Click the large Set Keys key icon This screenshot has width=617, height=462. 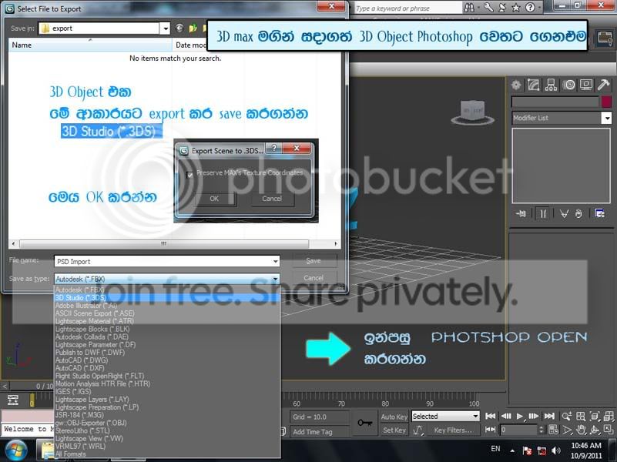click(x=365, y=423)
